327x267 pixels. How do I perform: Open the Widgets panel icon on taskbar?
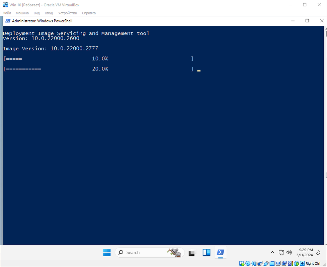coord(207,252)
